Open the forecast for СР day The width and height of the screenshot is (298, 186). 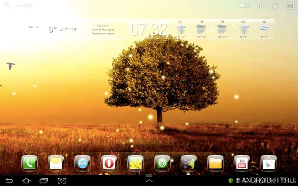click(x=181, y=29)
